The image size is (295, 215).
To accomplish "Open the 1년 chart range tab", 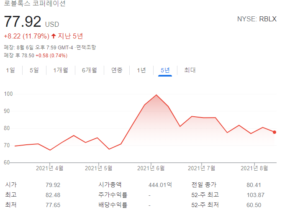I will point(141,70).
